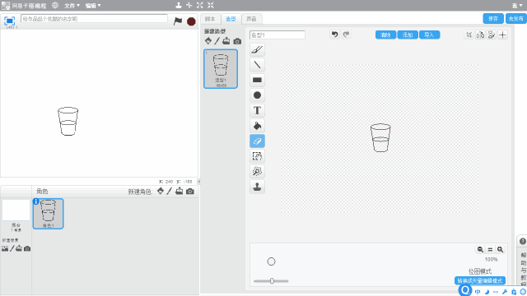Click the top bar delete scissors icon

[x=189, y=5]
